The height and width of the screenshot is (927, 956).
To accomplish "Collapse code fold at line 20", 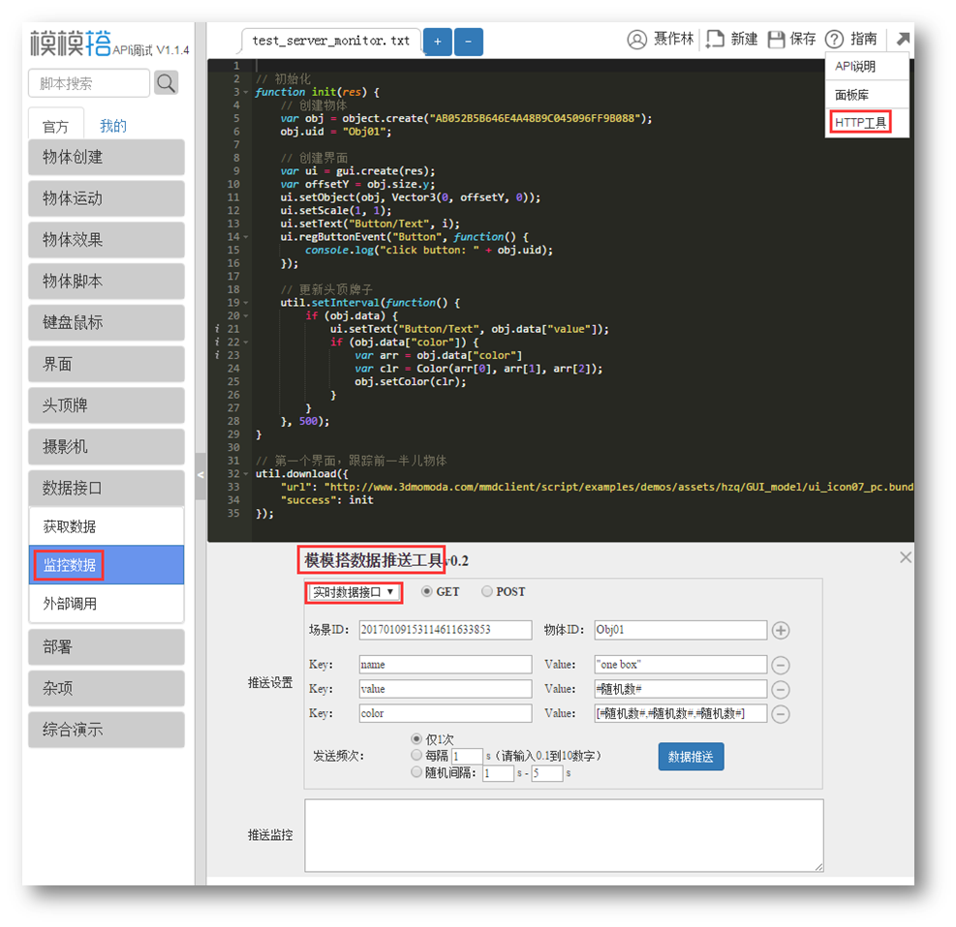I will click(246, 316).
